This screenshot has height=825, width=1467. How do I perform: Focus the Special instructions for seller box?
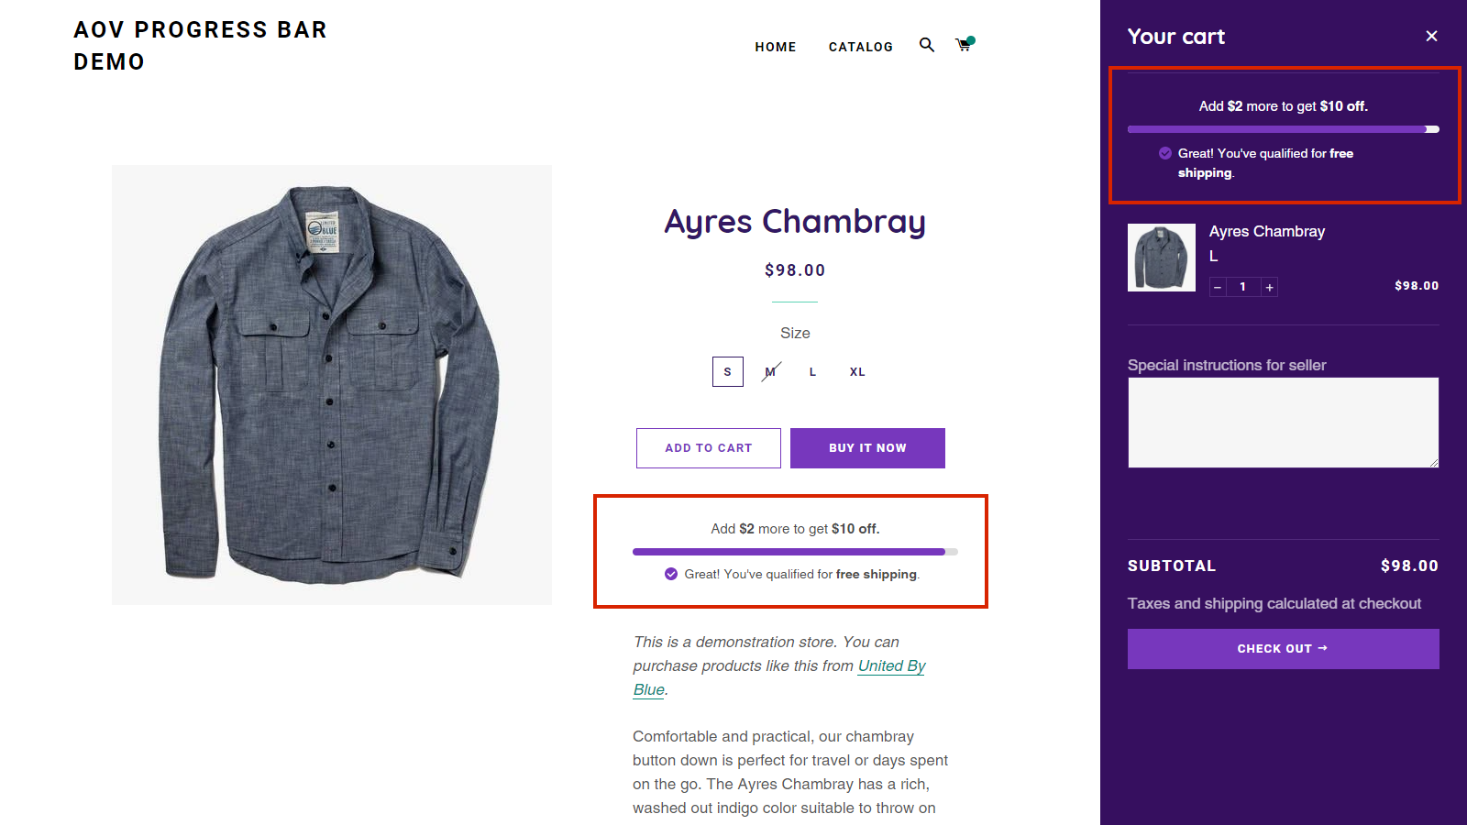[x=1283, y=423]
